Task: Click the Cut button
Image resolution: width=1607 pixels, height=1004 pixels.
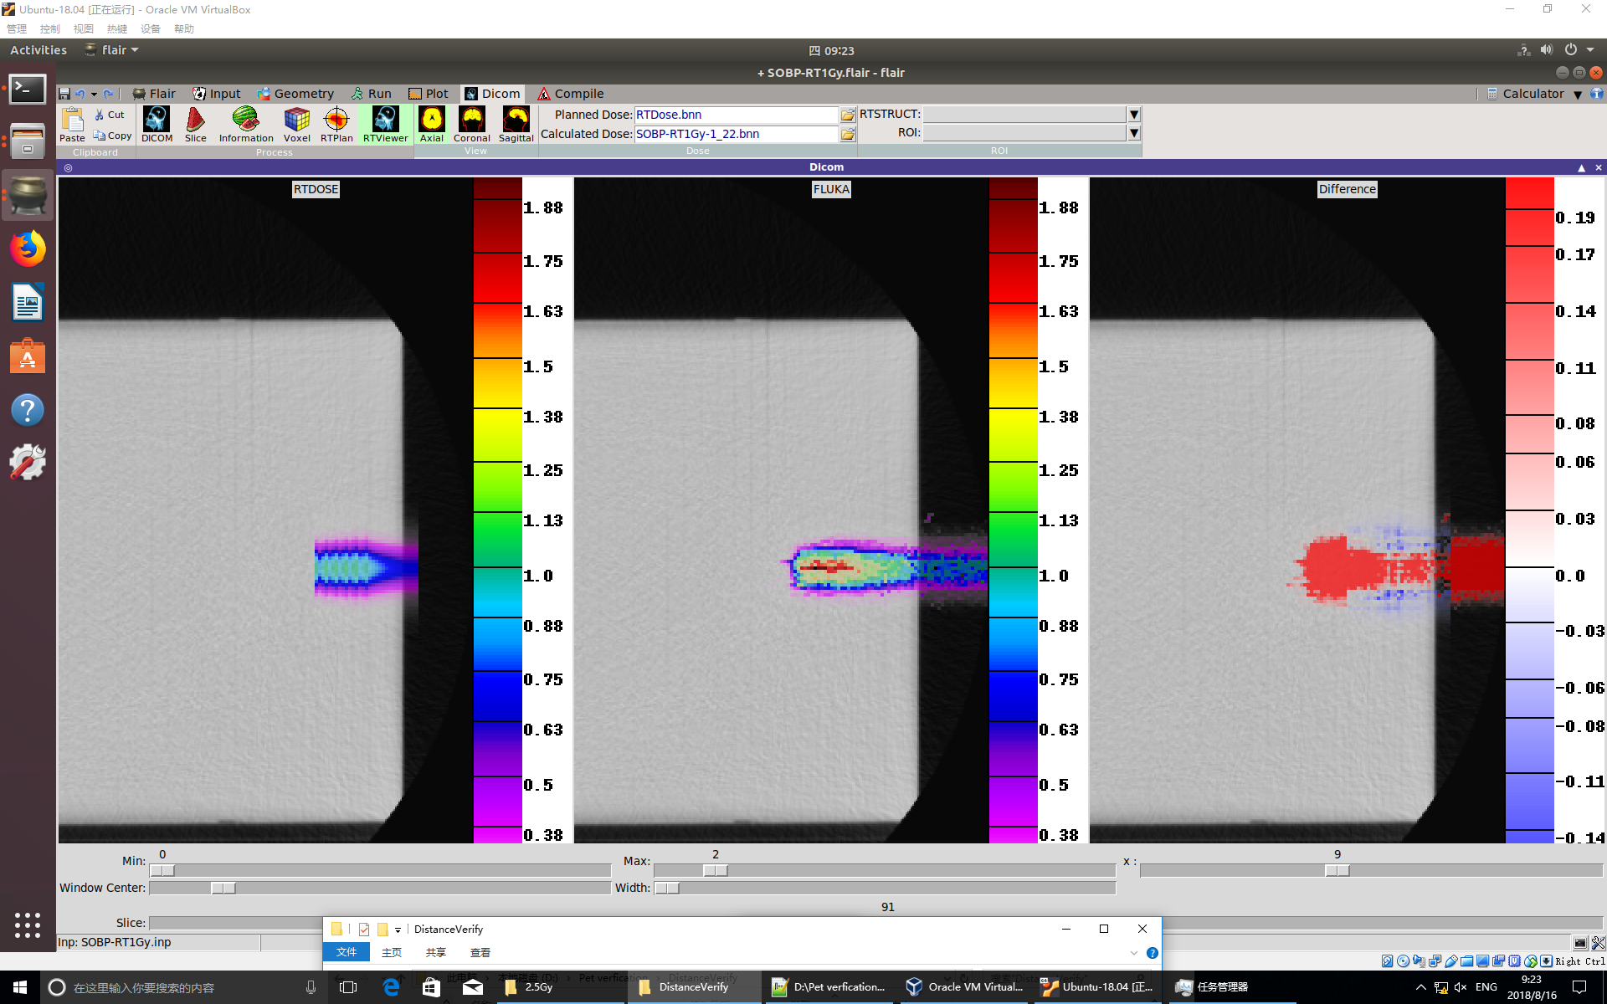Action: click(110, 115)
